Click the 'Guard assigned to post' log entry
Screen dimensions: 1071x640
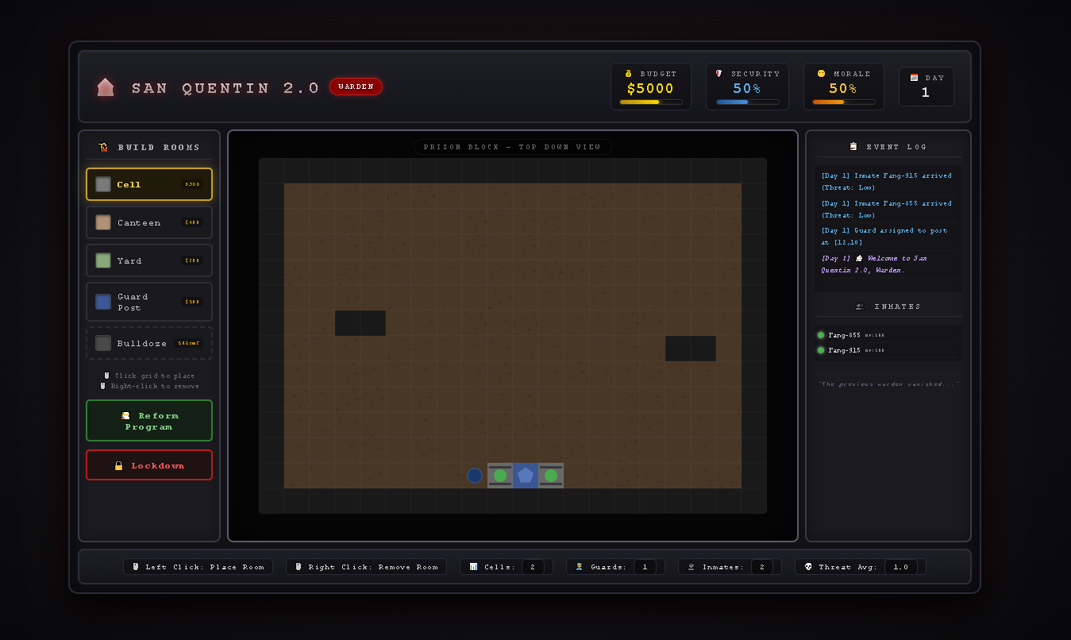point(888,236)
